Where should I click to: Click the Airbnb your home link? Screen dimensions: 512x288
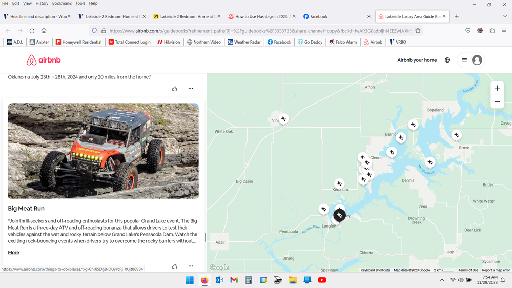417,60
